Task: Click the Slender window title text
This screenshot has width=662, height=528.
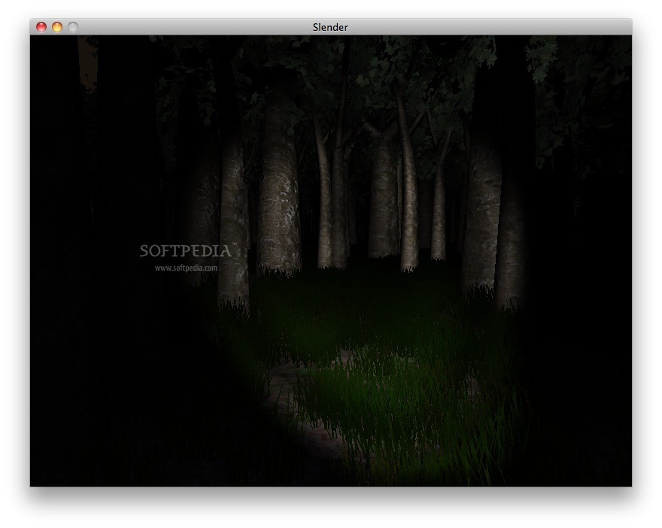Action: click(x=330, y=27)
